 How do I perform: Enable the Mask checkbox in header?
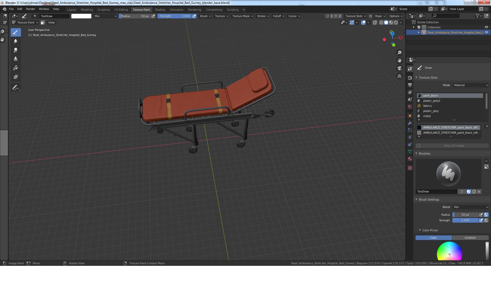pos(371,16)
